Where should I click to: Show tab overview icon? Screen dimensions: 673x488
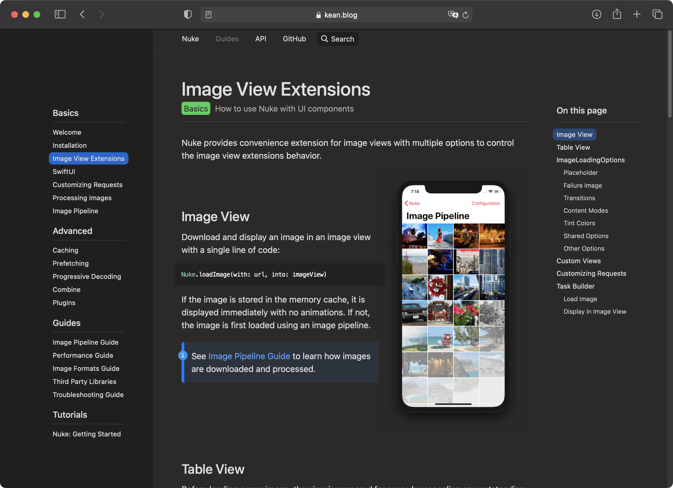point(657,14)
